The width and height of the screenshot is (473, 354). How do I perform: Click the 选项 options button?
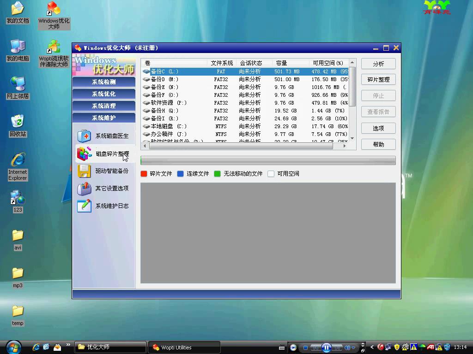[378, 128]
